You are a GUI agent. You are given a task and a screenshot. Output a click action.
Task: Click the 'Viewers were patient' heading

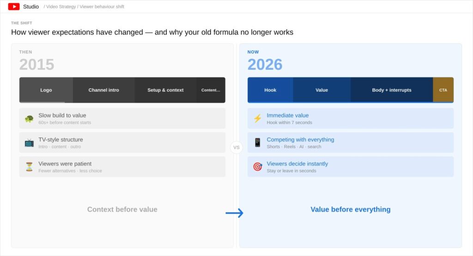[65, 164]
